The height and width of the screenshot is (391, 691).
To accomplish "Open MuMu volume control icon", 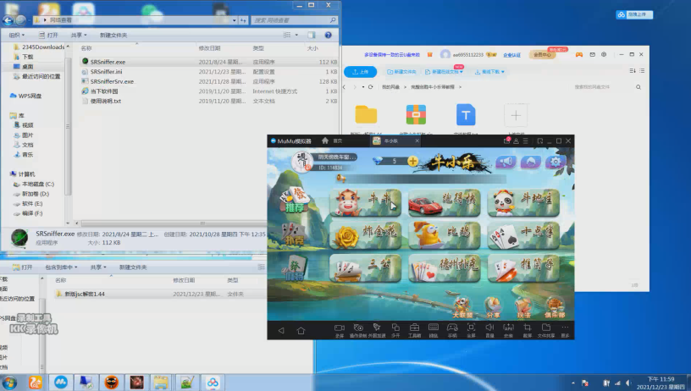I will coord(489,330).
